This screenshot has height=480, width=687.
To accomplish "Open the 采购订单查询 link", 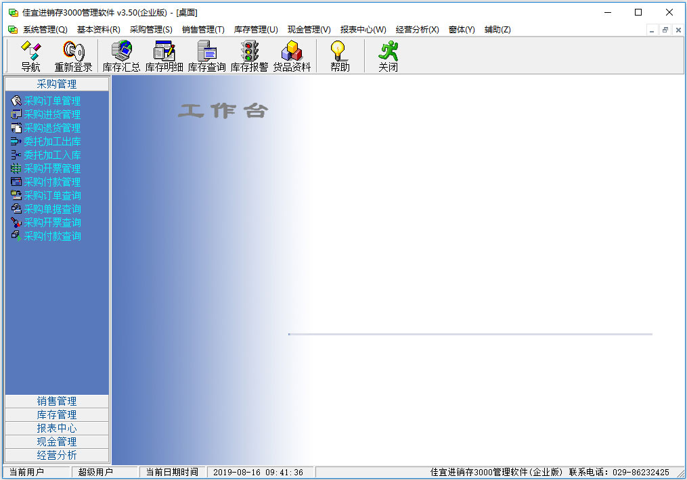I will point(52,195).
